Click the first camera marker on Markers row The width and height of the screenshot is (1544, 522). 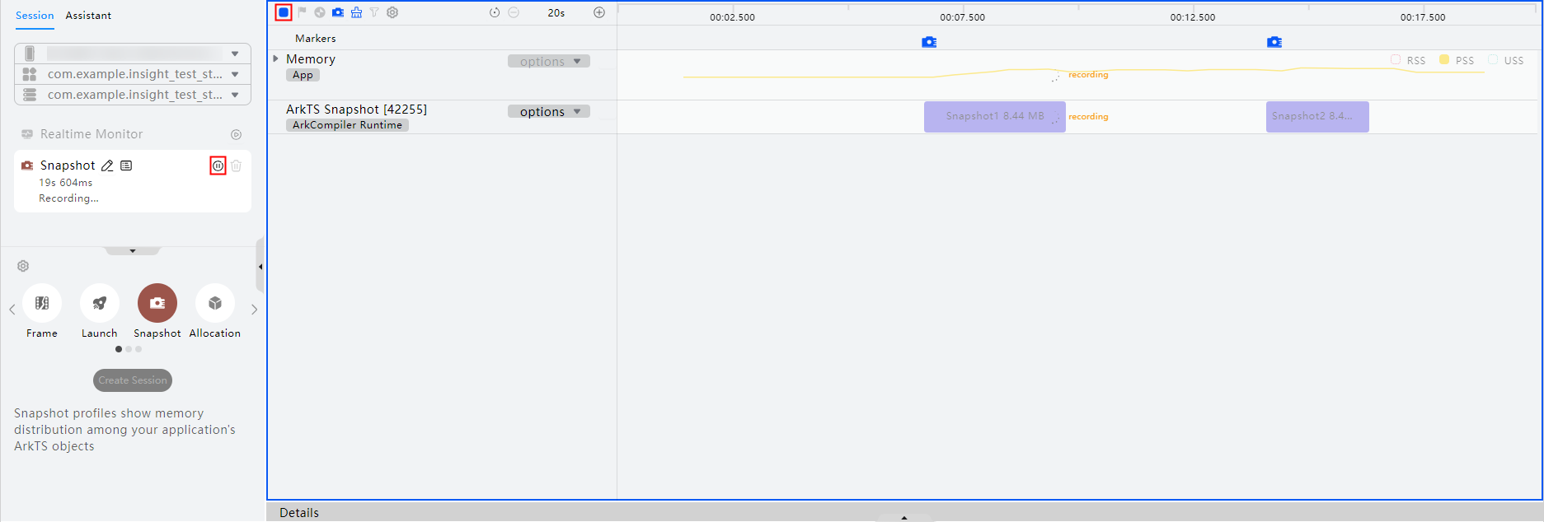click(929, 42)
